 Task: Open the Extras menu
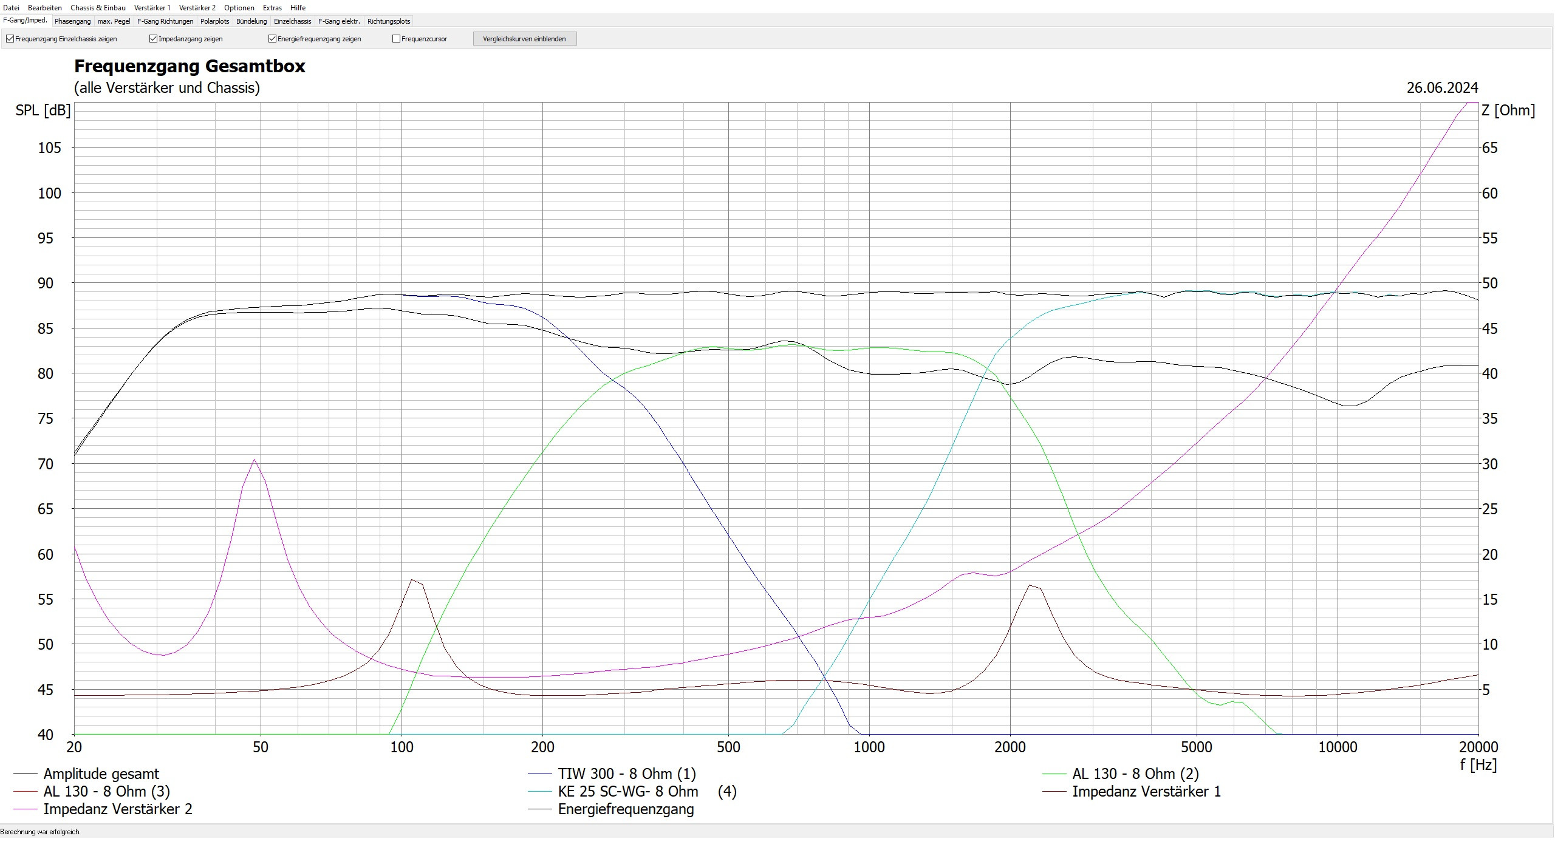click(272, 8)
